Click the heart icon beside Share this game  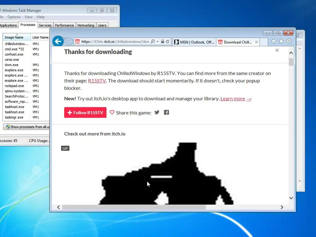click(x=112, y=112)
